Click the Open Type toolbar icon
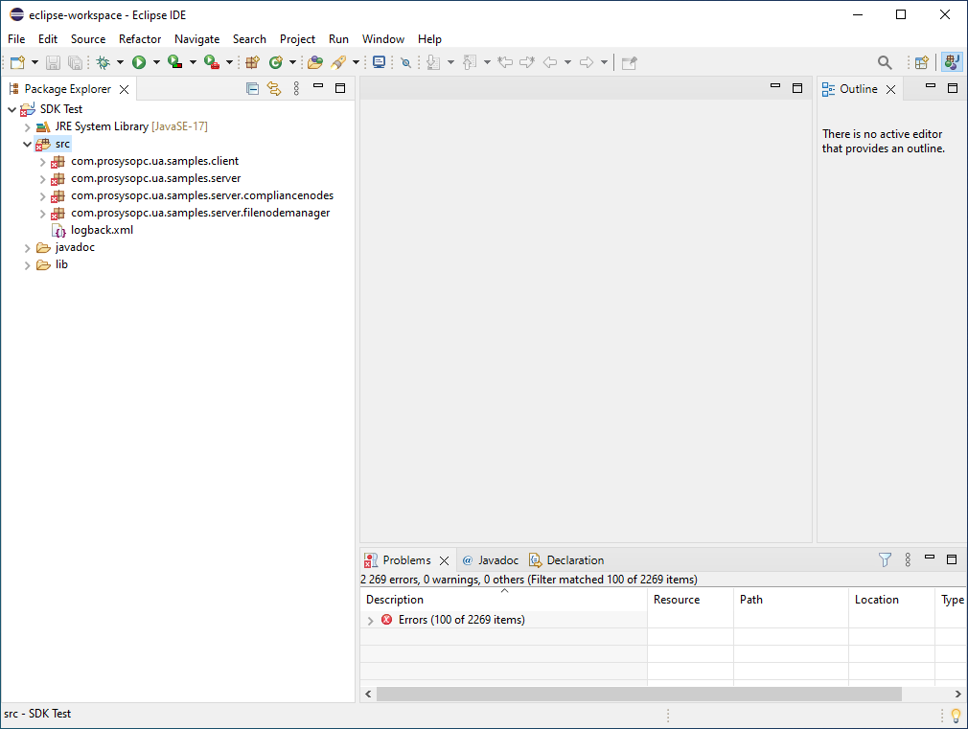968x729 pixels. tap(314, 62)
